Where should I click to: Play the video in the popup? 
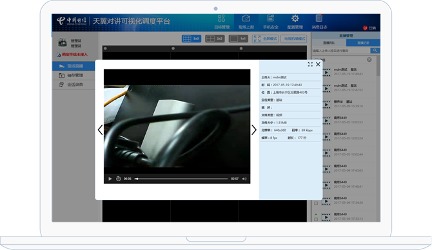tap(110, 179)
